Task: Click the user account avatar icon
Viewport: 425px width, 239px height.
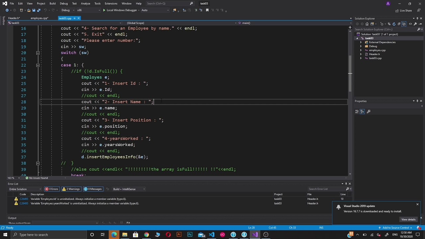Action: pos(388,4)
